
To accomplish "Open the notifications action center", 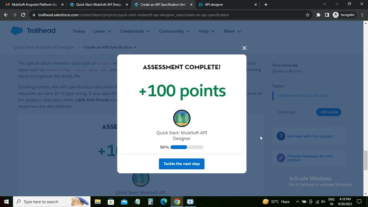I will pos(359,202).
